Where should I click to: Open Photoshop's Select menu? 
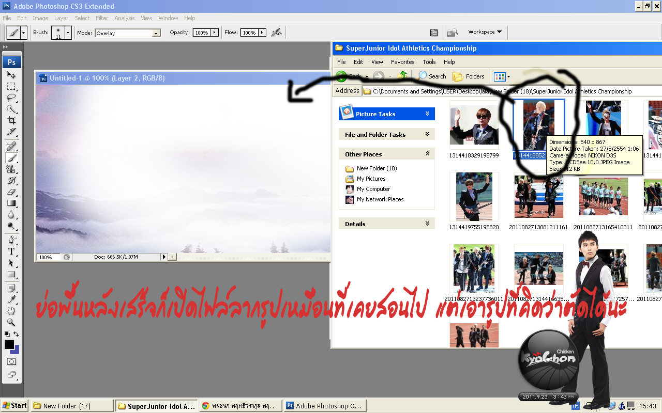coord(82,18)
